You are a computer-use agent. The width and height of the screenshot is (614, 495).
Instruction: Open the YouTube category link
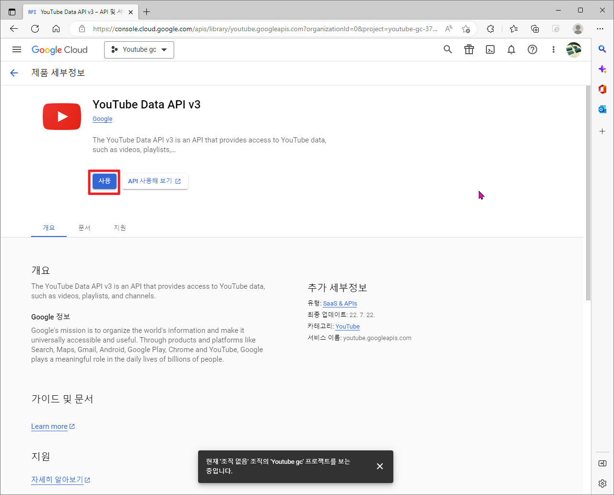click(x=348, y=326)
